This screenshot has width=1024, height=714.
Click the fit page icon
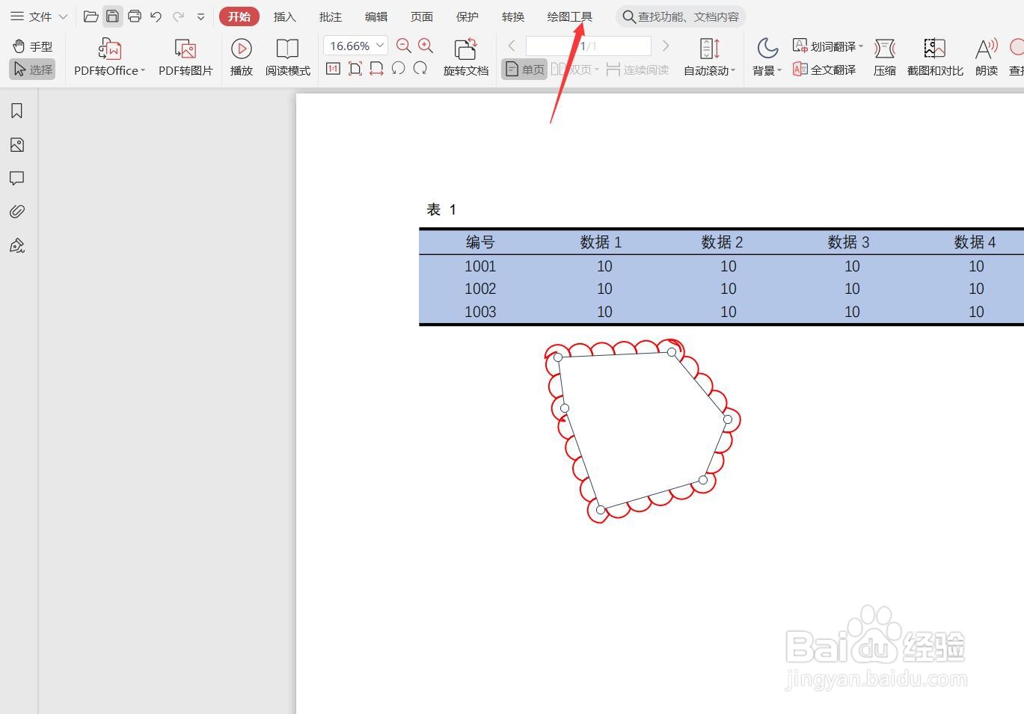pos(355,69)
